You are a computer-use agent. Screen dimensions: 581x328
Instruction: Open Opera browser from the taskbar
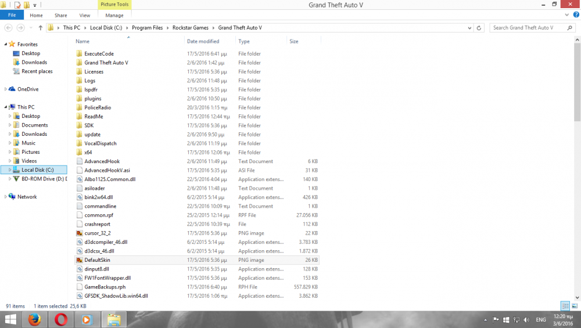click(x=61, y=319)
